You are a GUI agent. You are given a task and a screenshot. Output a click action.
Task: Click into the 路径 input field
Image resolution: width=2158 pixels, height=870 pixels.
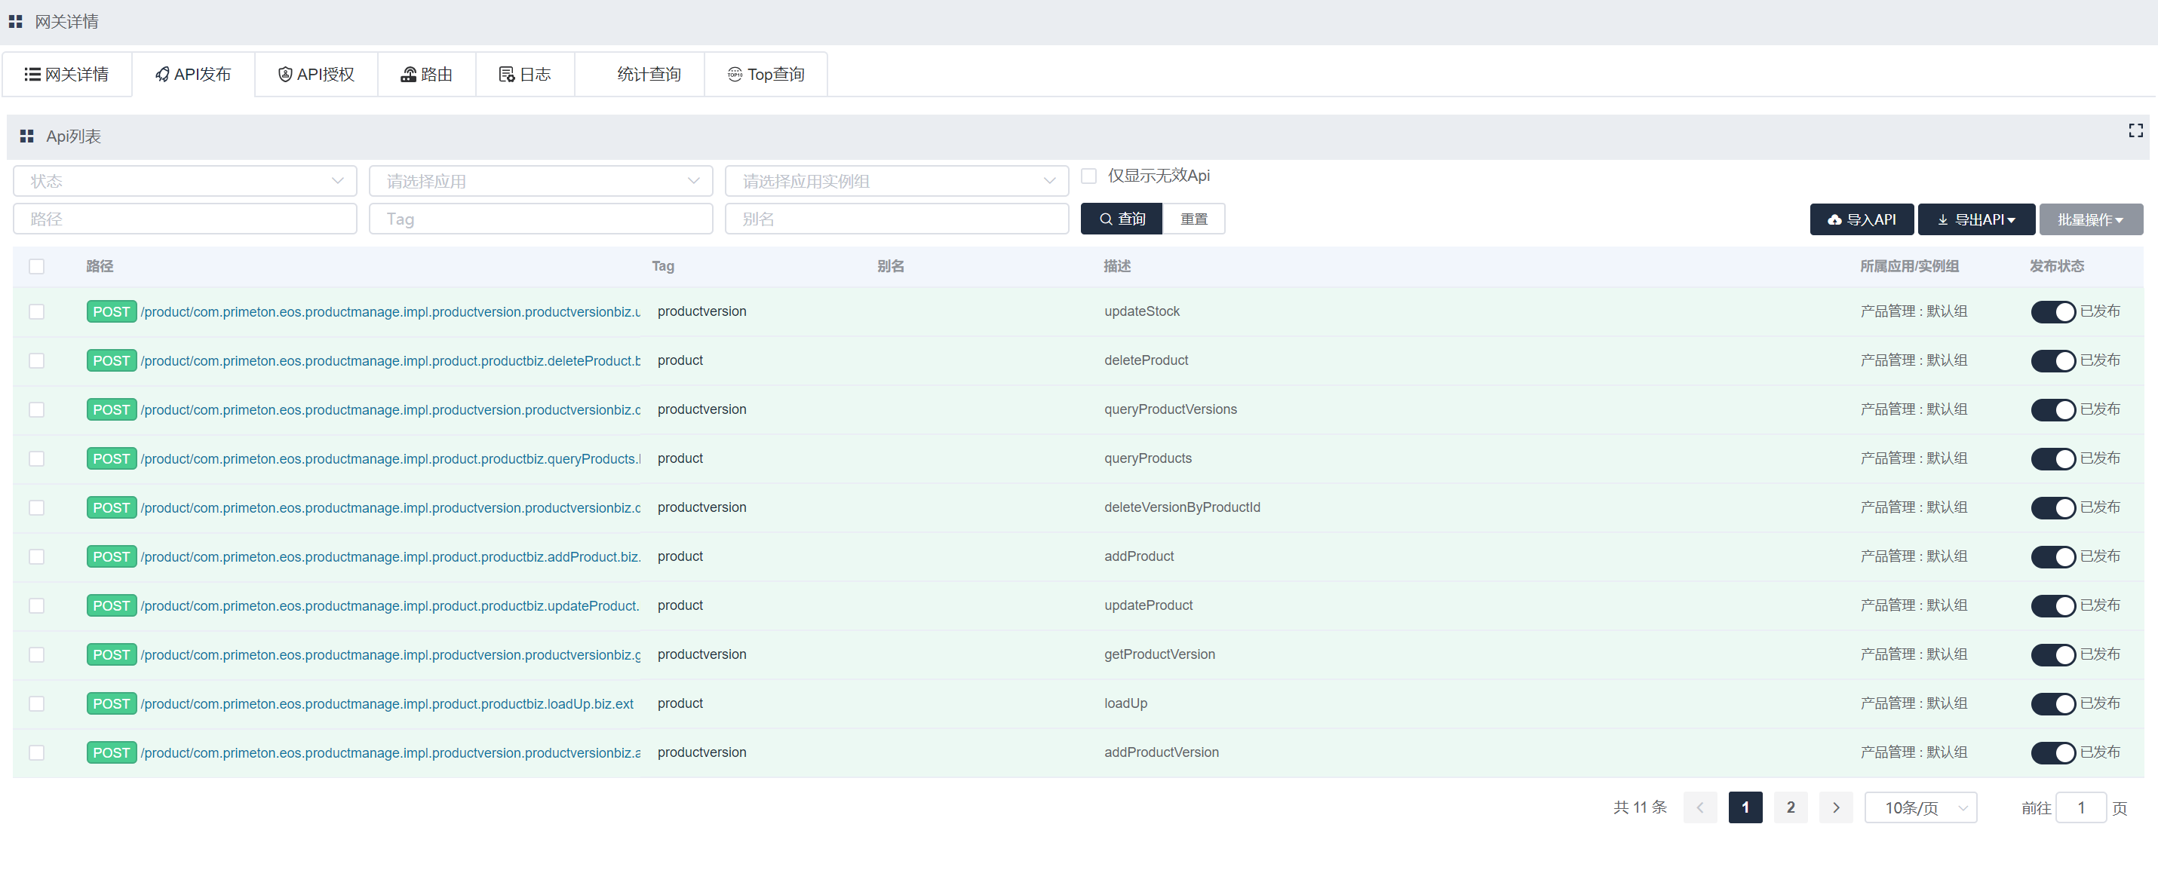point(184,219)
